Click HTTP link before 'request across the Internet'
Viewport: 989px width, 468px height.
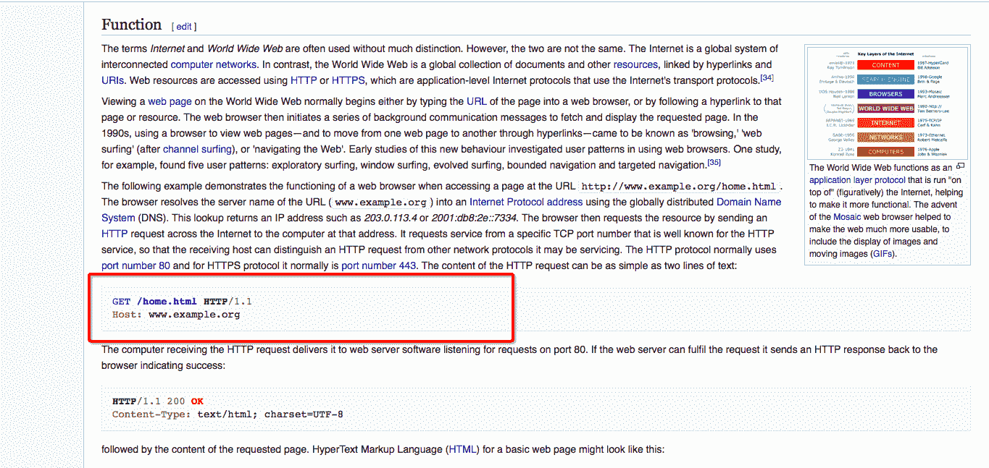tap(114, 234)
